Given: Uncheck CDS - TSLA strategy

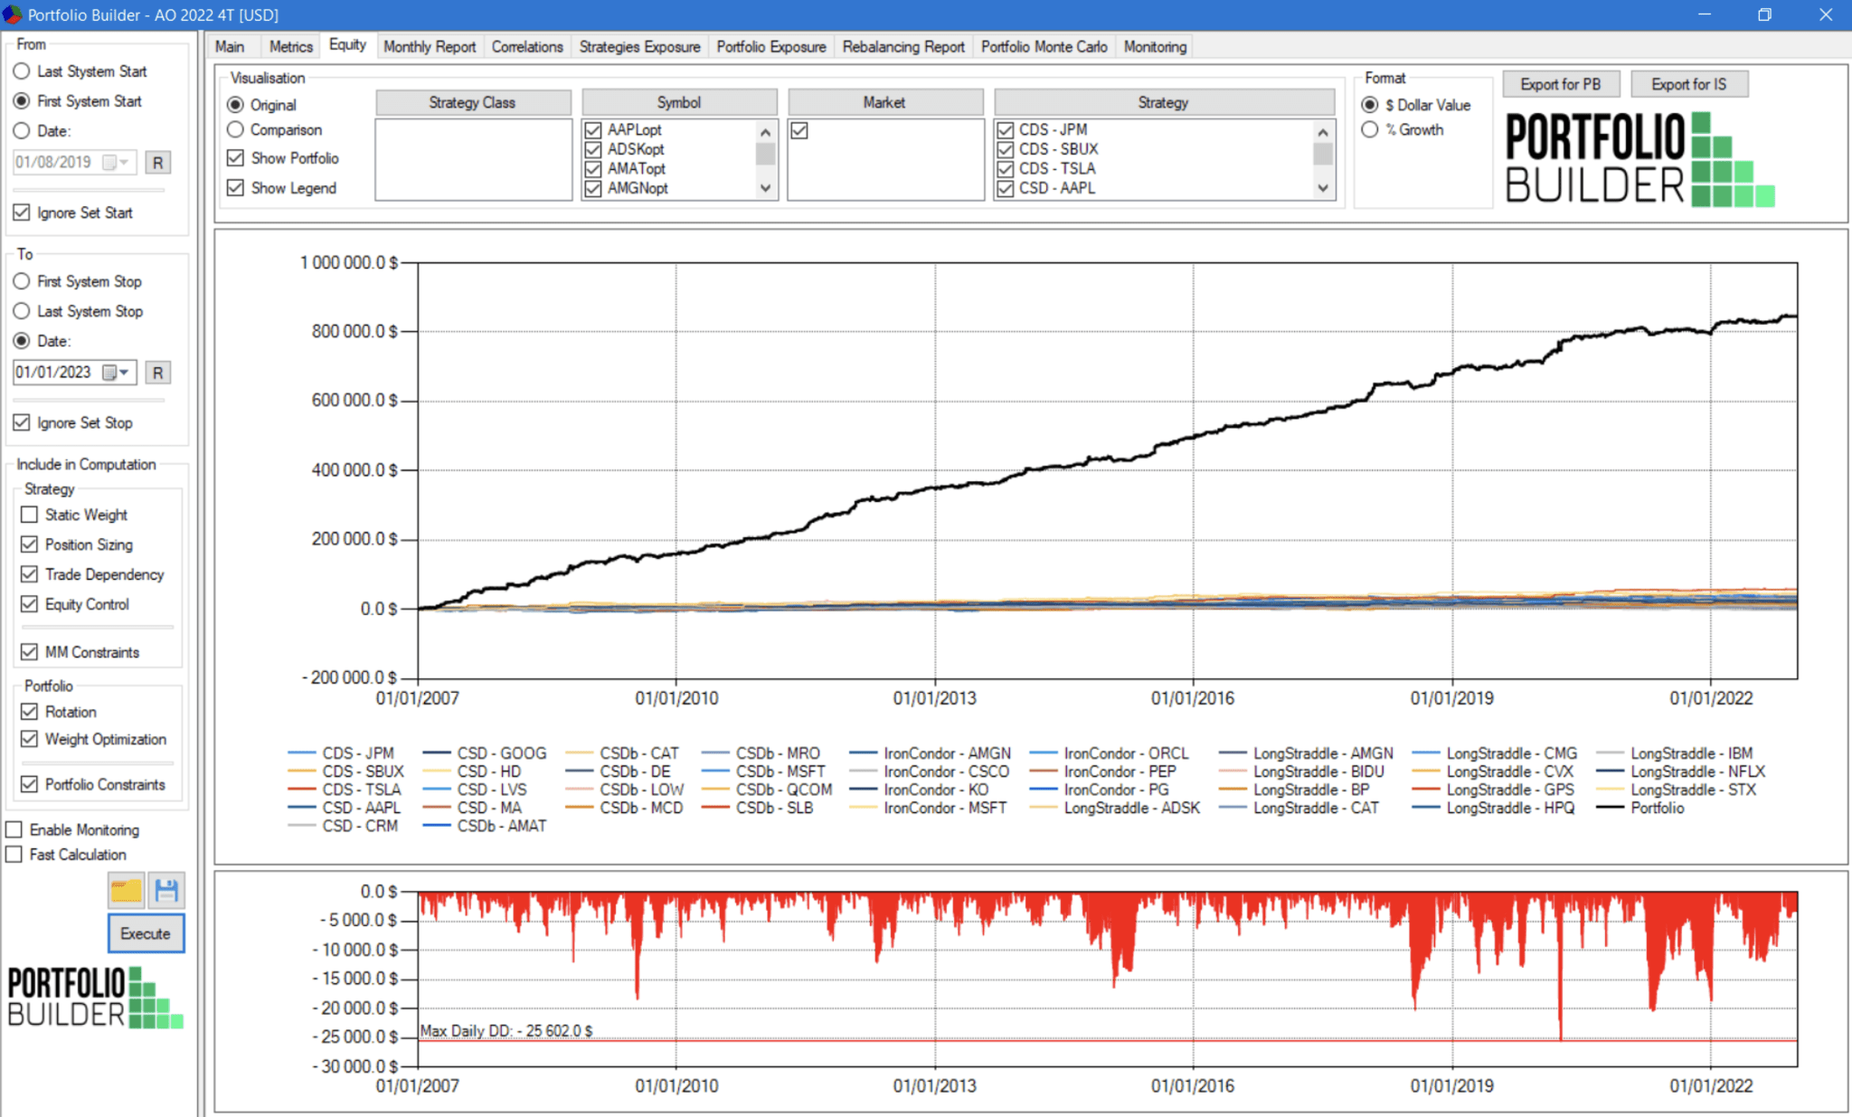Looking at the screenshot, I should 1005,169.
